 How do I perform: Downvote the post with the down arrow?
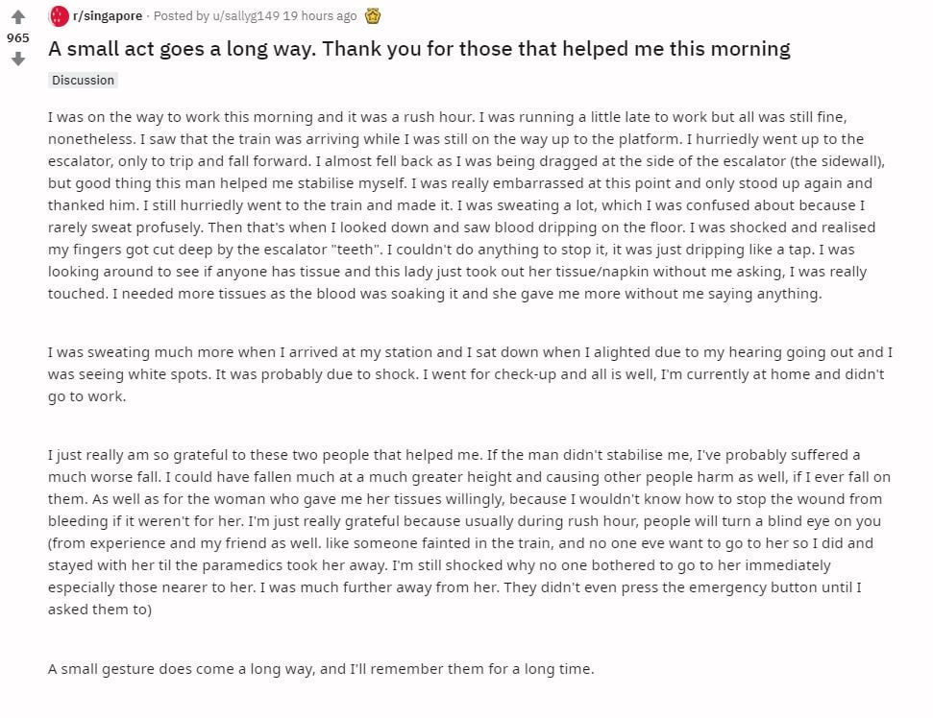point(17,60)
